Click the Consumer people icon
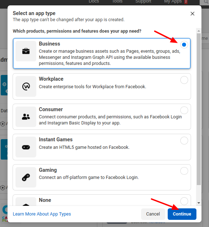The height and width of the screenshot is (227, 209). (x=26, y=117)
